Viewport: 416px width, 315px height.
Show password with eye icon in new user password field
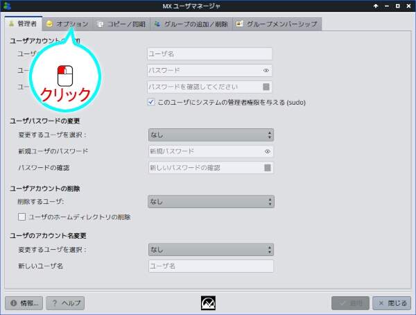coord(266,71)
